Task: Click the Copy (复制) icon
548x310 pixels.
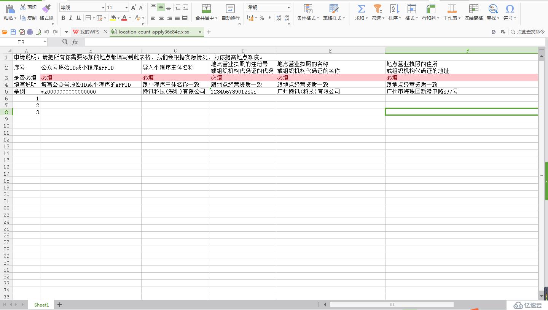Action: click(23, 18)
